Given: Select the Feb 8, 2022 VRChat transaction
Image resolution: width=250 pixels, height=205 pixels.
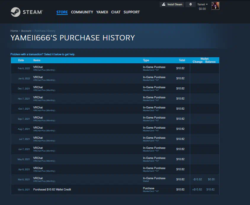Looking at the screenshot, I should [115, 68].
